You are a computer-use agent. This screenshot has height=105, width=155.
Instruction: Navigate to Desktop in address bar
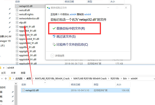click(29, 79)
